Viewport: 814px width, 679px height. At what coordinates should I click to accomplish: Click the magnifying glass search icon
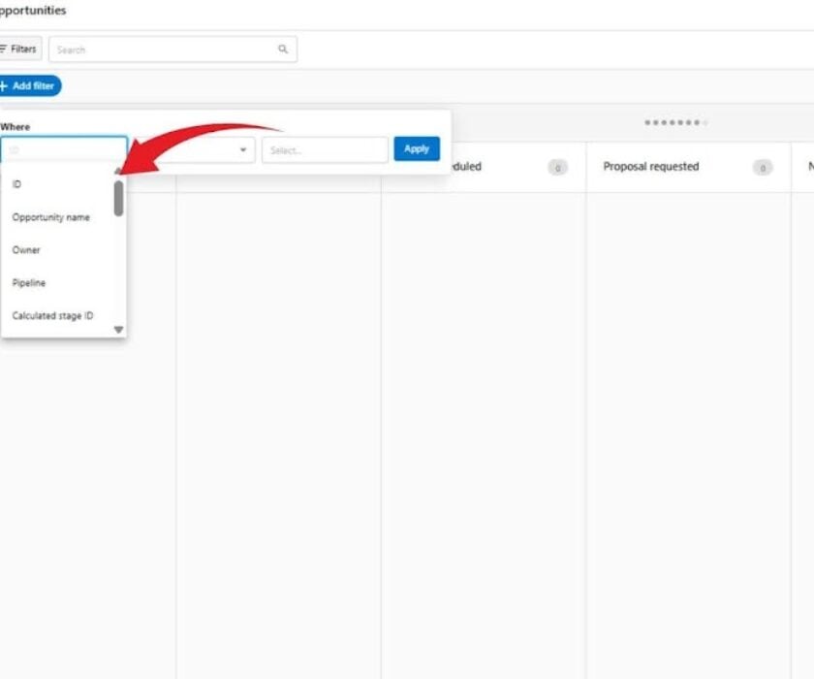coord(283,48)
